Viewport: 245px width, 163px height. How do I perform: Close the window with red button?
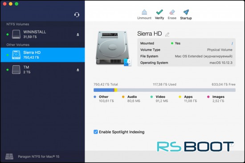5,4
